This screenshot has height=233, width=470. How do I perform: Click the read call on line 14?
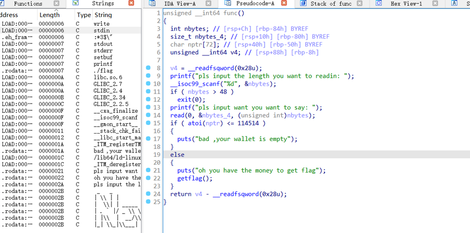point(177,115)
